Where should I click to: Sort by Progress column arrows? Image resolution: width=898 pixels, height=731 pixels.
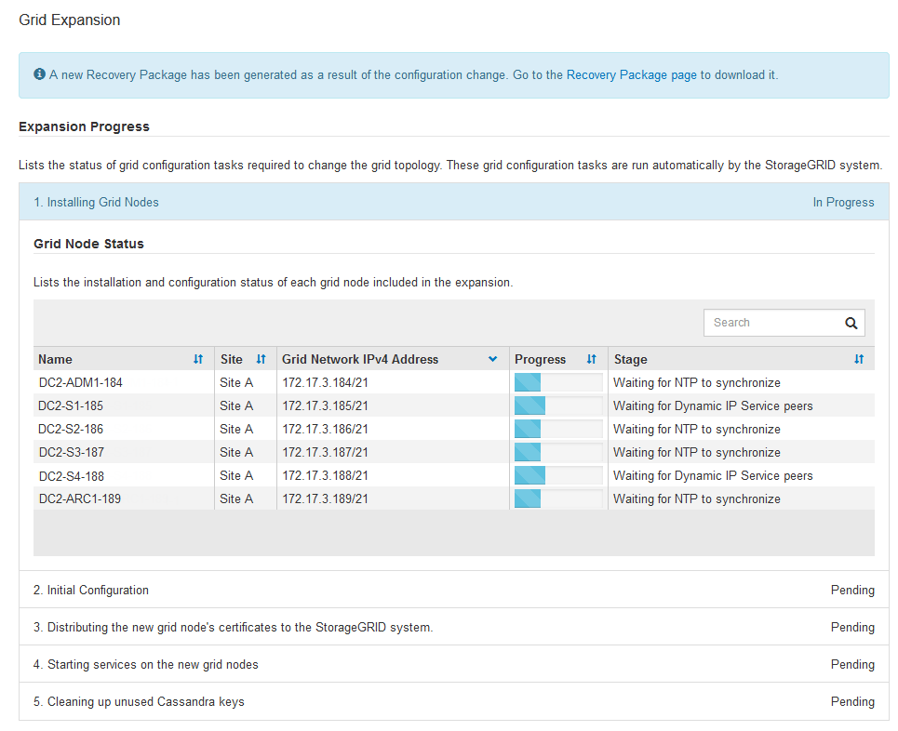pos(592,360)
